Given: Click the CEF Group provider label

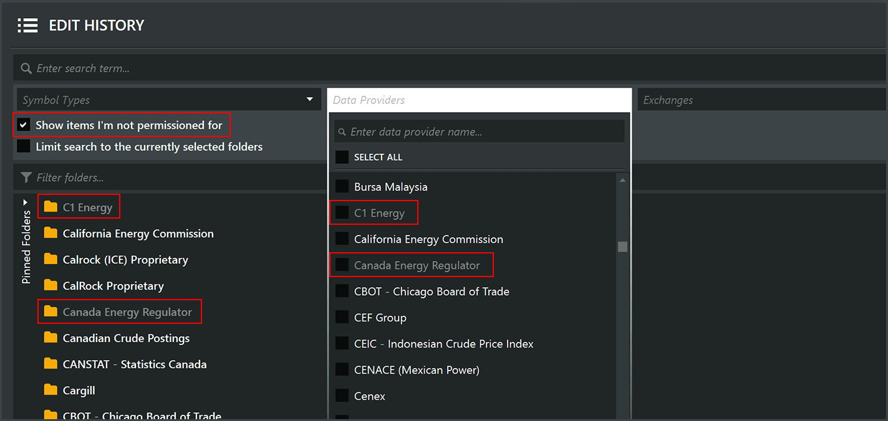Looking at the screenshot, I should pos(380,318).
